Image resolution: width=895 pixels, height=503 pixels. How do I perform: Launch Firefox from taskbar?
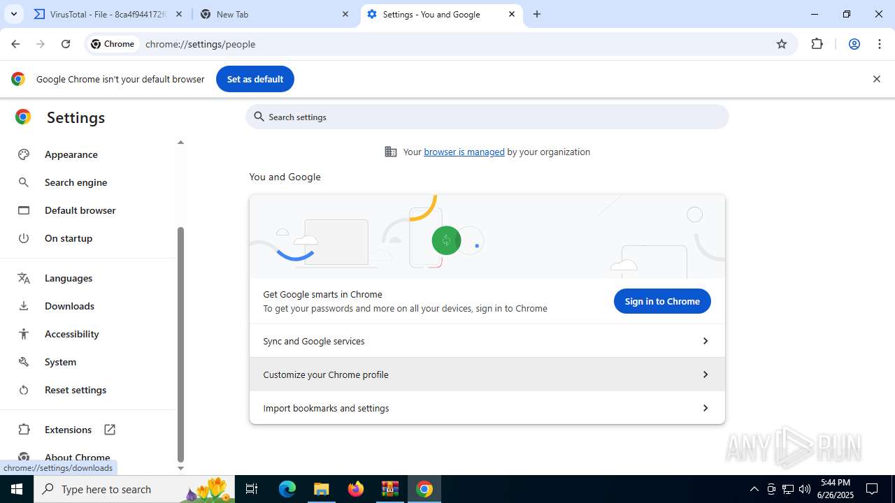coord(356,489)
